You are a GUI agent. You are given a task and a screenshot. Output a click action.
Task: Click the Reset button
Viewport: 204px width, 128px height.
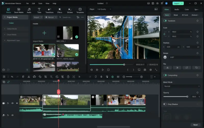pos(195,125)
